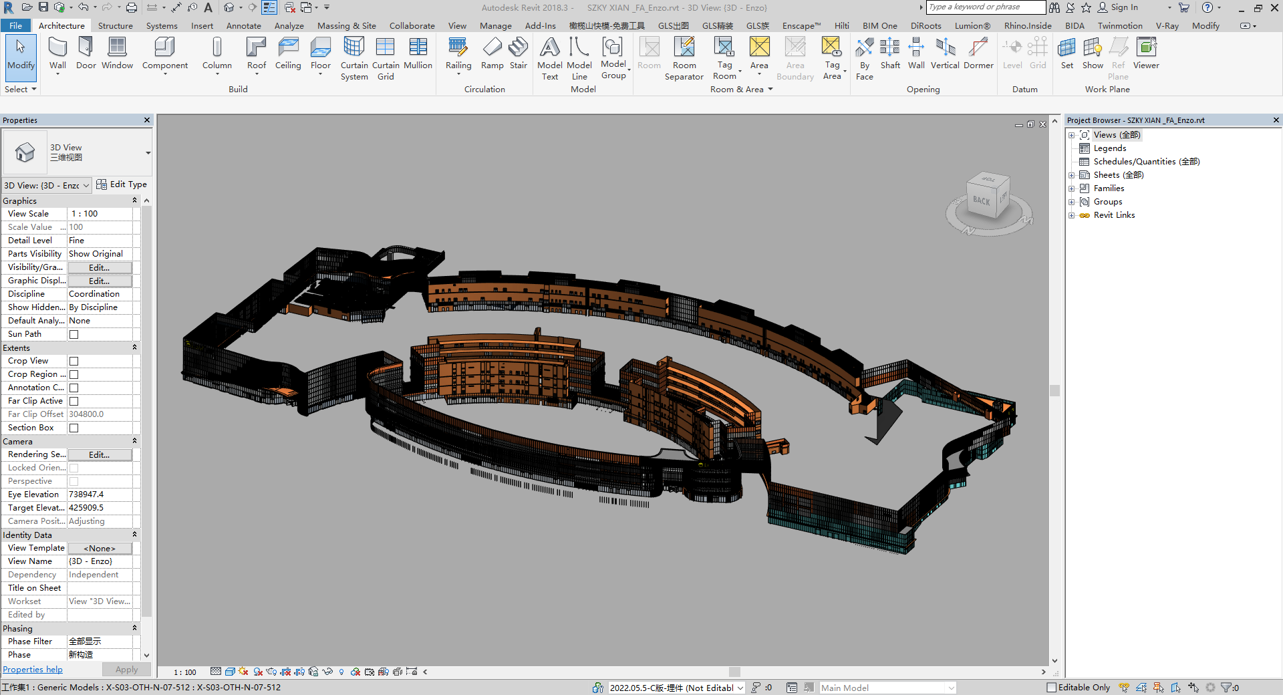1283x695 pixels.
Task: Open the work plane Viewer
Action: (x=1146, y=53)
